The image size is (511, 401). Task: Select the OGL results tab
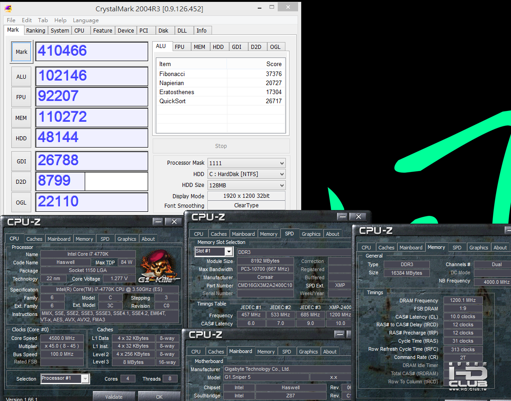pyautogui.click(x=275, y=47)
